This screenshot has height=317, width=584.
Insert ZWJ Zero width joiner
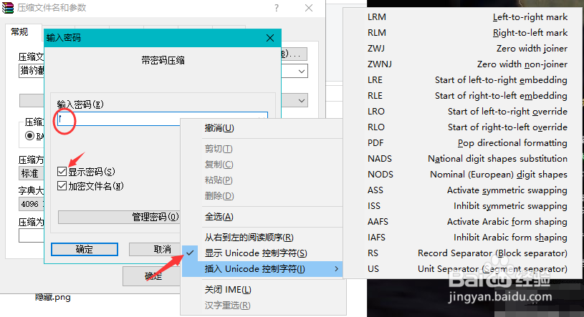point(464,49)
